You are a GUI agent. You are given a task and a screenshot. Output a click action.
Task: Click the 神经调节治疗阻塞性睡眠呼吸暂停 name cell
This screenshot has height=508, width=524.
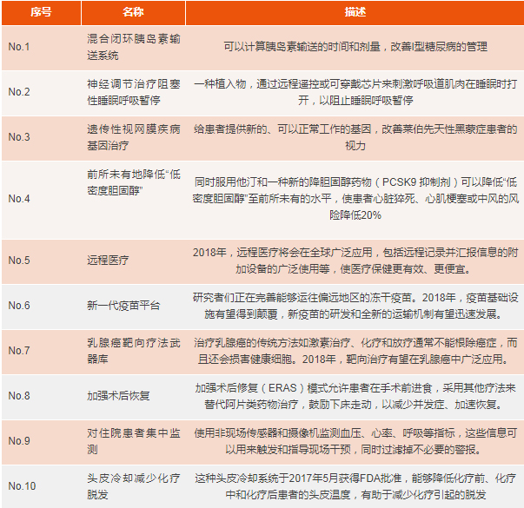[133, 91]
